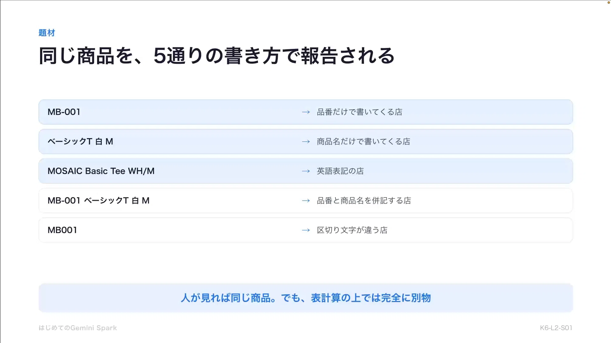611x343 pixels.
Task: Click the arrow icon in the MB-001 row
Action: click(x=306, y=112)
